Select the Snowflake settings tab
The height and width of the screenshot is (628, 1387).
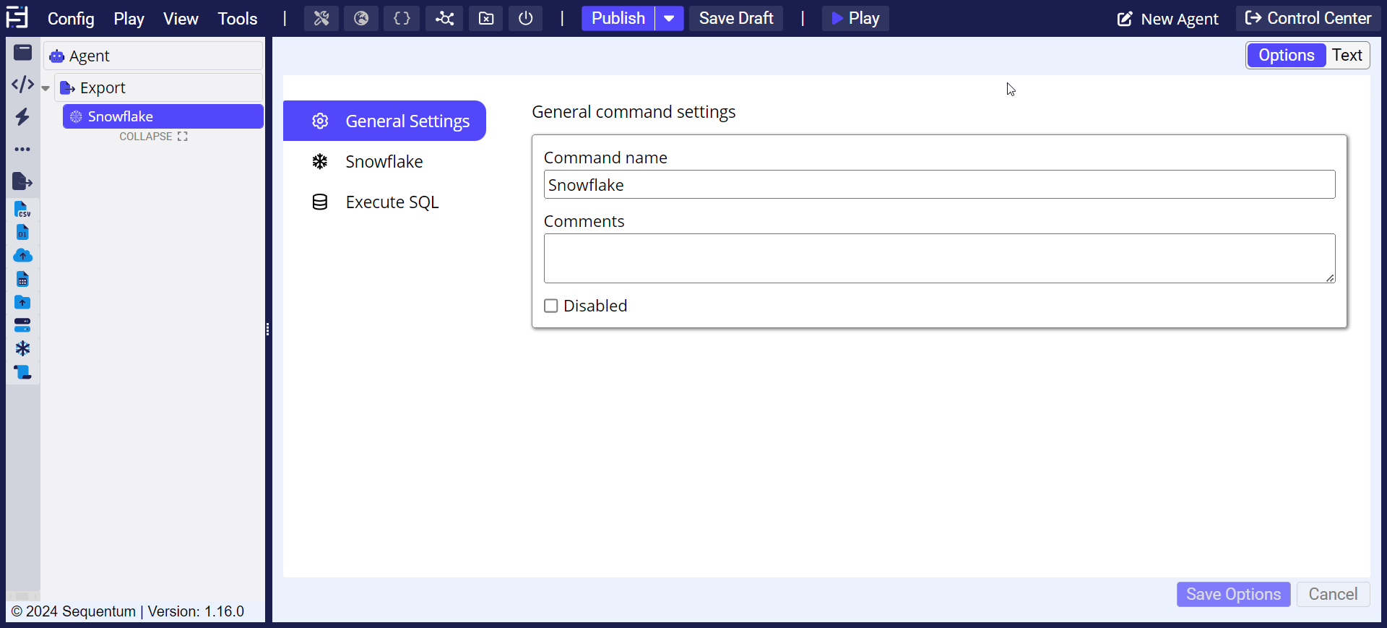click(384, 161)
